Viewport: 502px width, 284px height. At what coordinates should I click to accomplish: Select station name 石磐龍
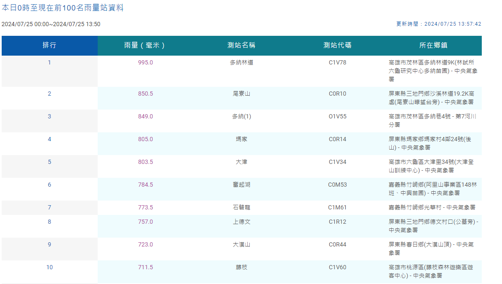tap(242, 207)
